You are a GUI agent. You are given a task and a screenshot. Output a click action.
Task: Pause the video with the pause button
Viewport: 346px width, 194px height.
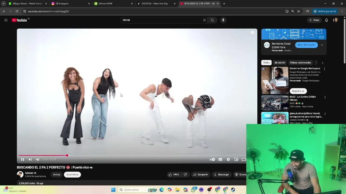coord(22,160)
